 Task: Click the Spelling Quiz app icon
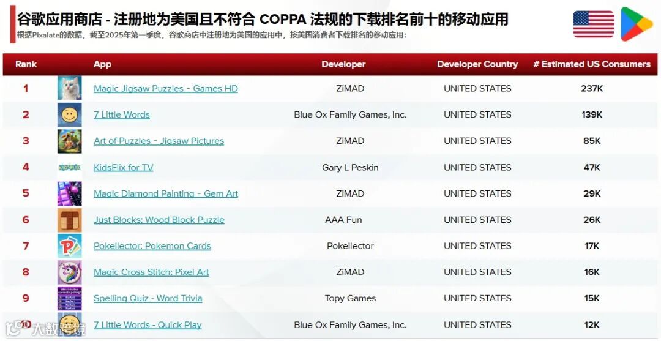70,298
